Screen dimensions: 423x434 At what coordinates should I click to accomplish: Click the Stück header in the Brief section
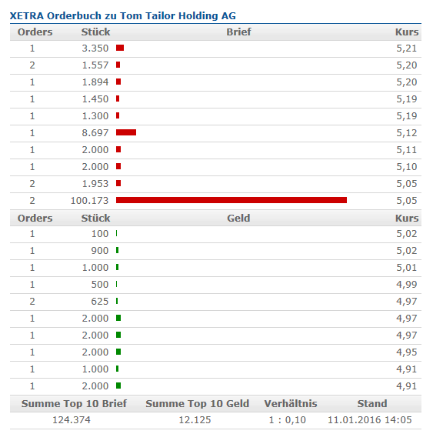tap(95, 32)
